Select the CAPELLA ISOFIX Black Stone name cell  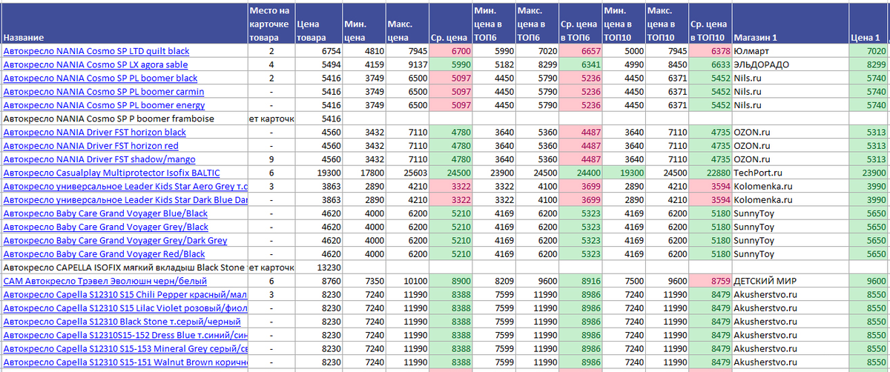point(124,267)
